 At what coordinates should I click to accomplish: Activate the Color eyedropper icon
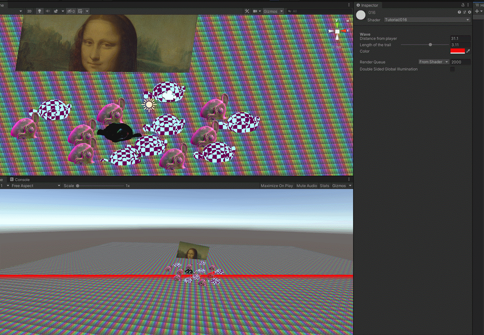(468, 51)
